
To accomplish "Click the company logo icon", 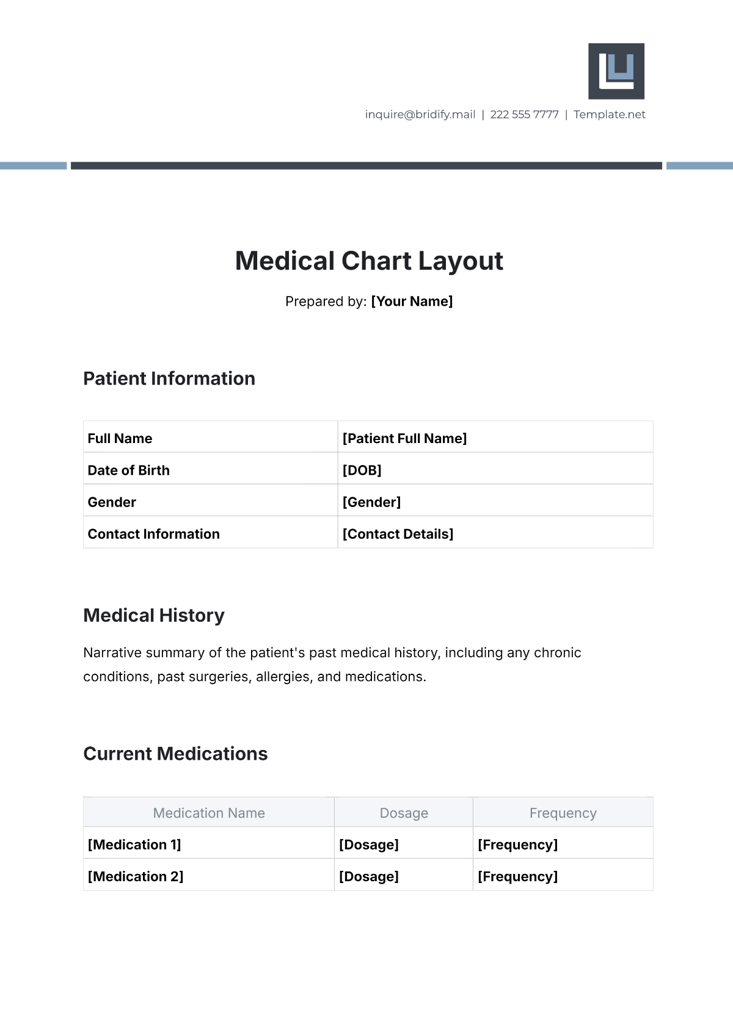I will (616, 71).
